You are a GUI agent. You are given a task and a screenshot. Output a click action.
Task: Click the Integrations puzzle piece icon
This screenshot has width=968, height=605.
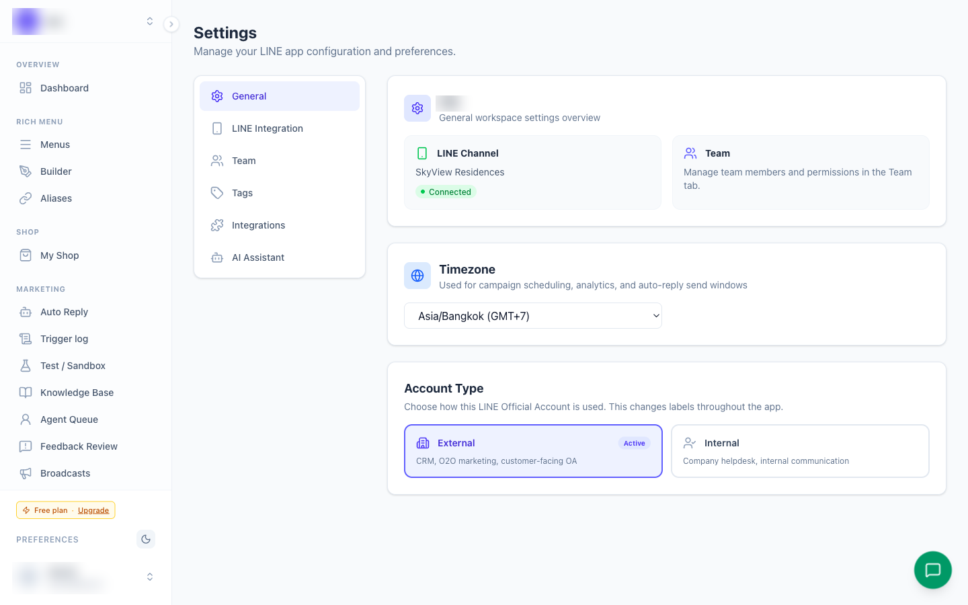[x=217, y=225]
